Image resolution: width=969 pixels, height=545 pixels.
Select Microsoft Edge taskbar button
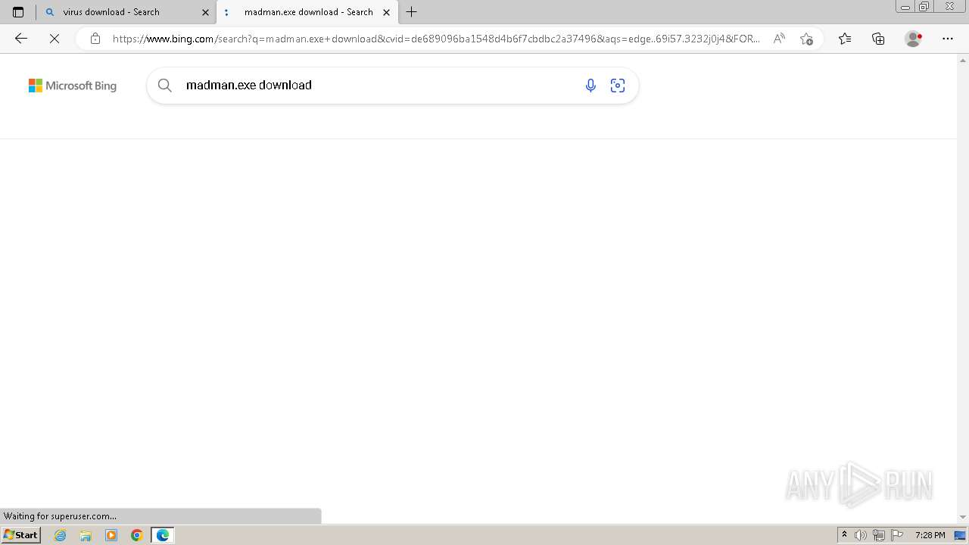click(x=163, y=535)
